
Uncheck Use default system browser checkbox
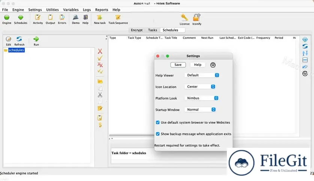(158, 122)
